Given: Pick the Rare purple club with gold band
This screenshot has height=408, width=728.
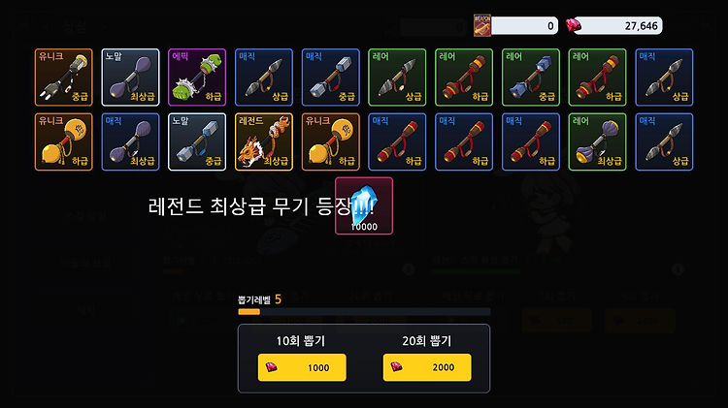Looking at the screenshot, I should 597,141.
